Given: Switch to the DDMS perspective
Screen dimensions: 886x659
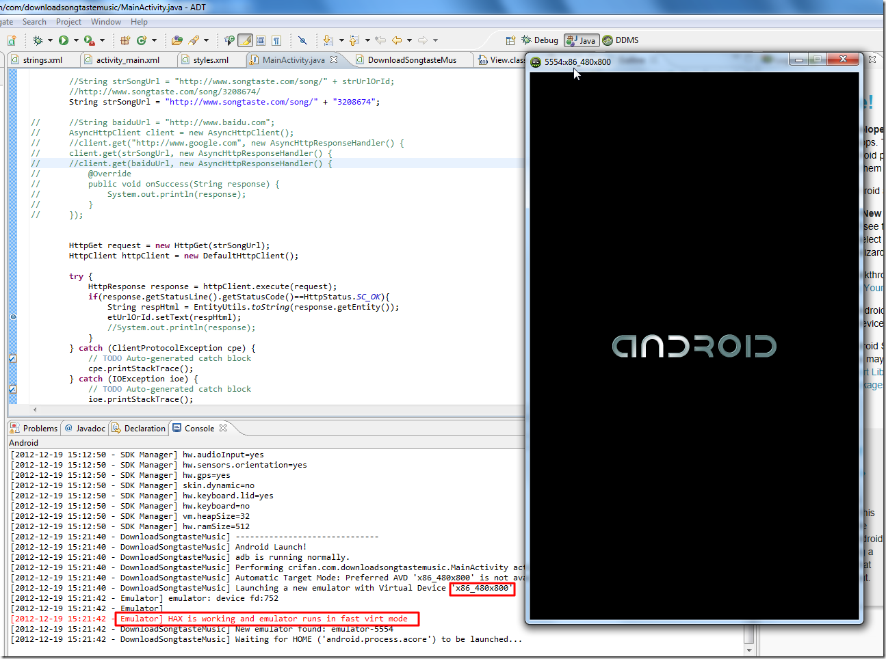Looking at the screenshot, I should (621, 40).
